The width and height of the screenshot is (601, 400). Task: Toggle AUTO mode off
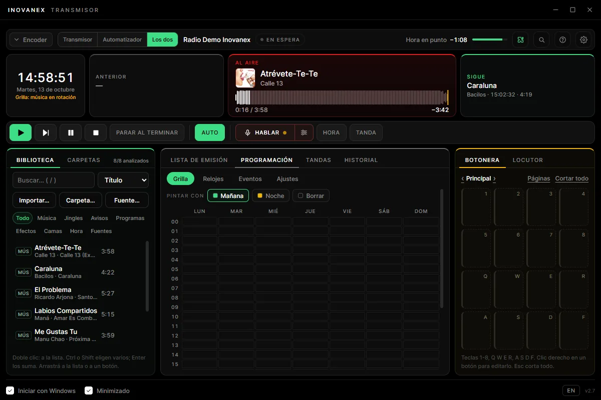(x=210, y=132)
